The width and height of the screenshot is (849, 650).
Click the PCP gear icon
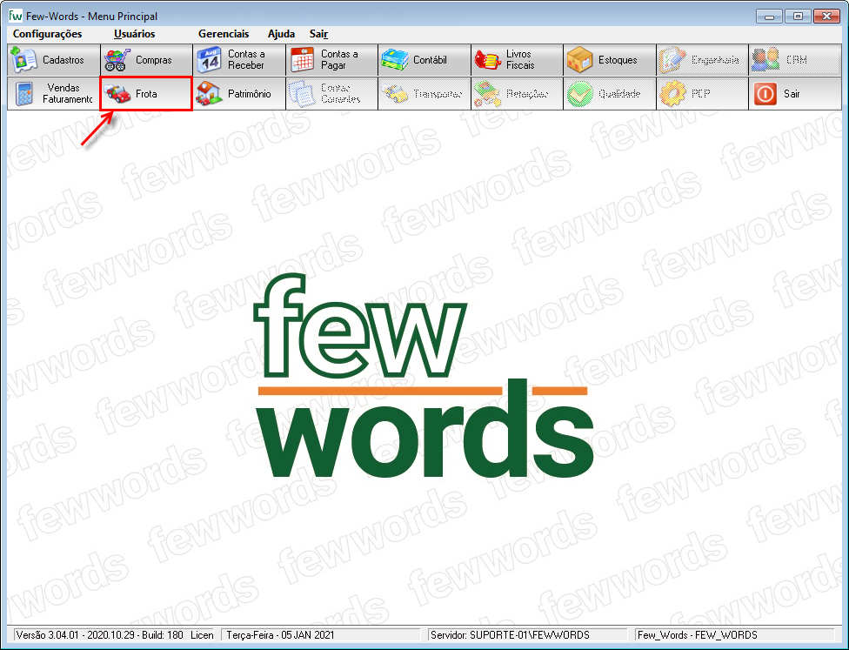coord(672,94)
